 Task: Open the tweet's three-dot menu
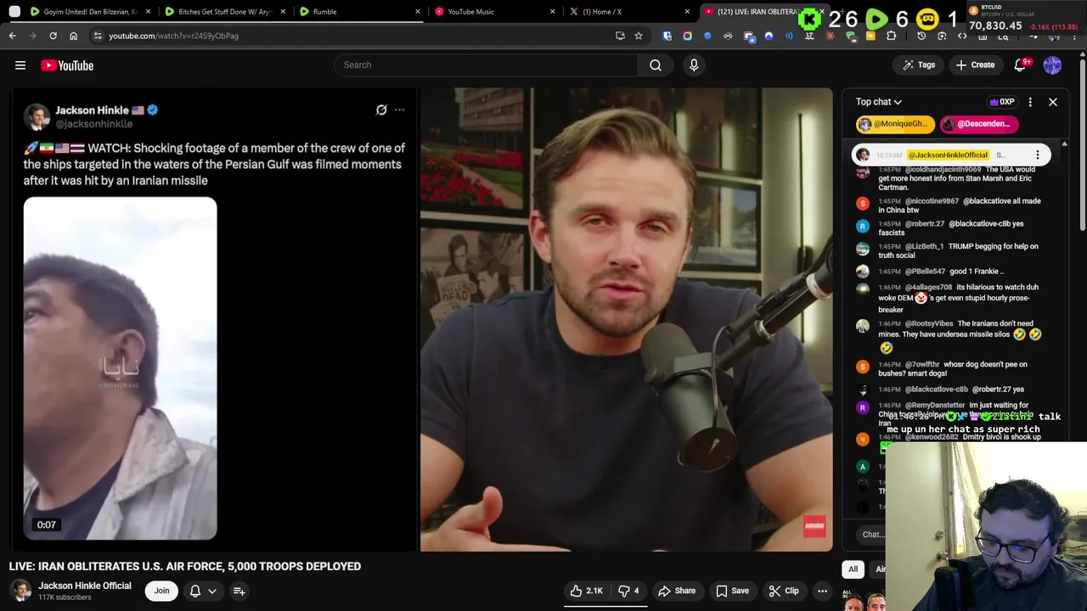(399, 110)
